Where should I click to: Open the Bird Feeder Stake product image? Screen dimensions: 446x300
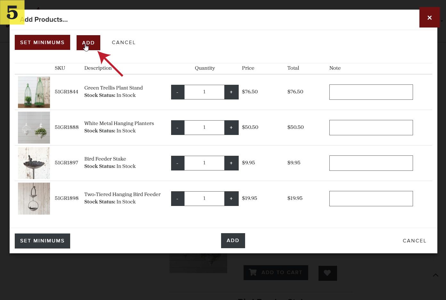34,163
